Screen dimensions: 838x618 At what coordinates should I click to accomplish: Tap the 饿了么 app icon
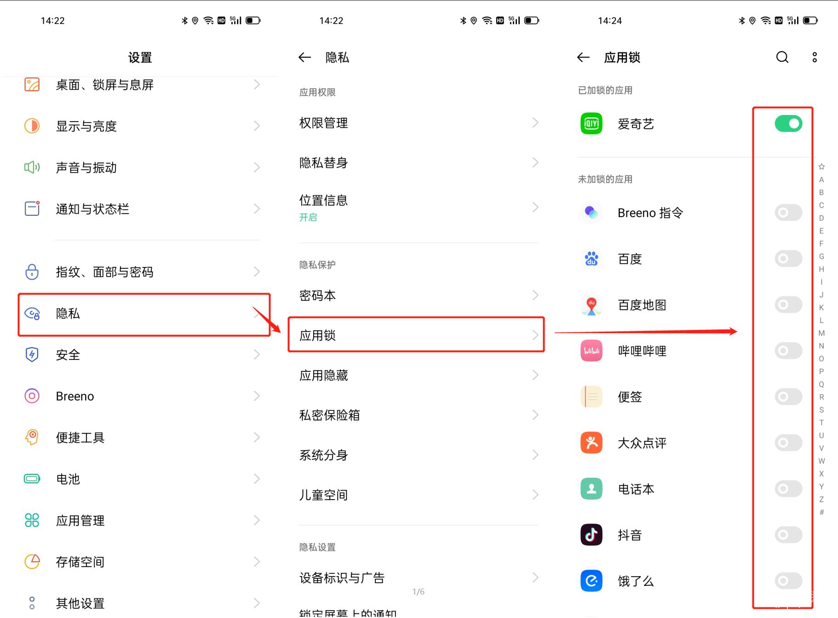point(591,581)
